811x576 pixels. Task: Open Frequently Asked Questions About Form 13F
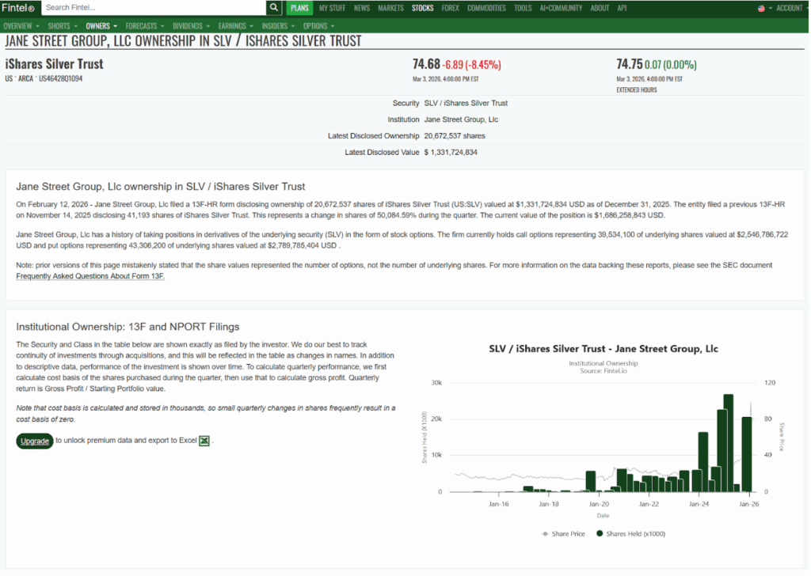(90, 276)
